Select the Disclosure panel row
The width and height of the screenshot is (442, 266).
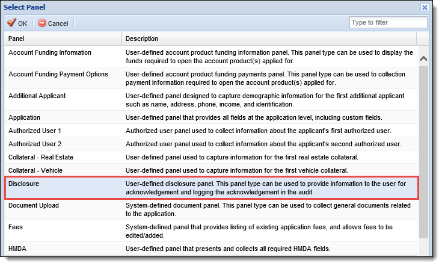pyautogui.click(x=212, y=188)
